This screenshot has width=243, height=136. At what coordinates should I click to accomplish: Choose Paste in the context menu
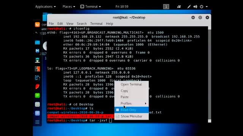tap(132, 97)
